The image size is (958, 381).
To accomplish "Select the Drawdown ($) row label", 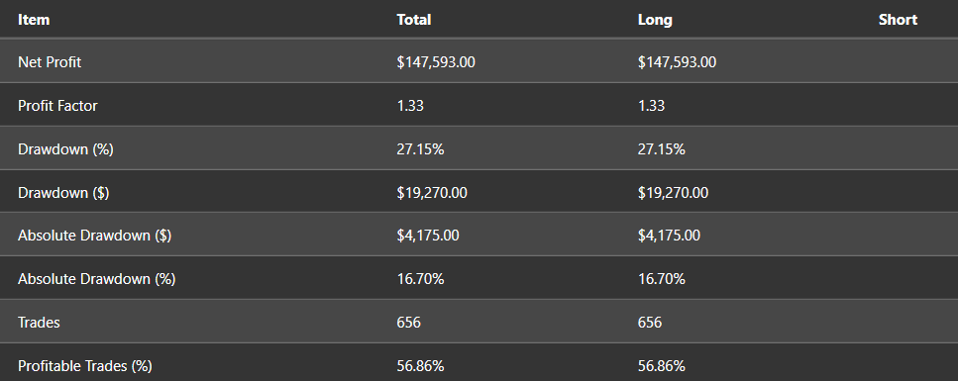I will click(x=63, y=192).
